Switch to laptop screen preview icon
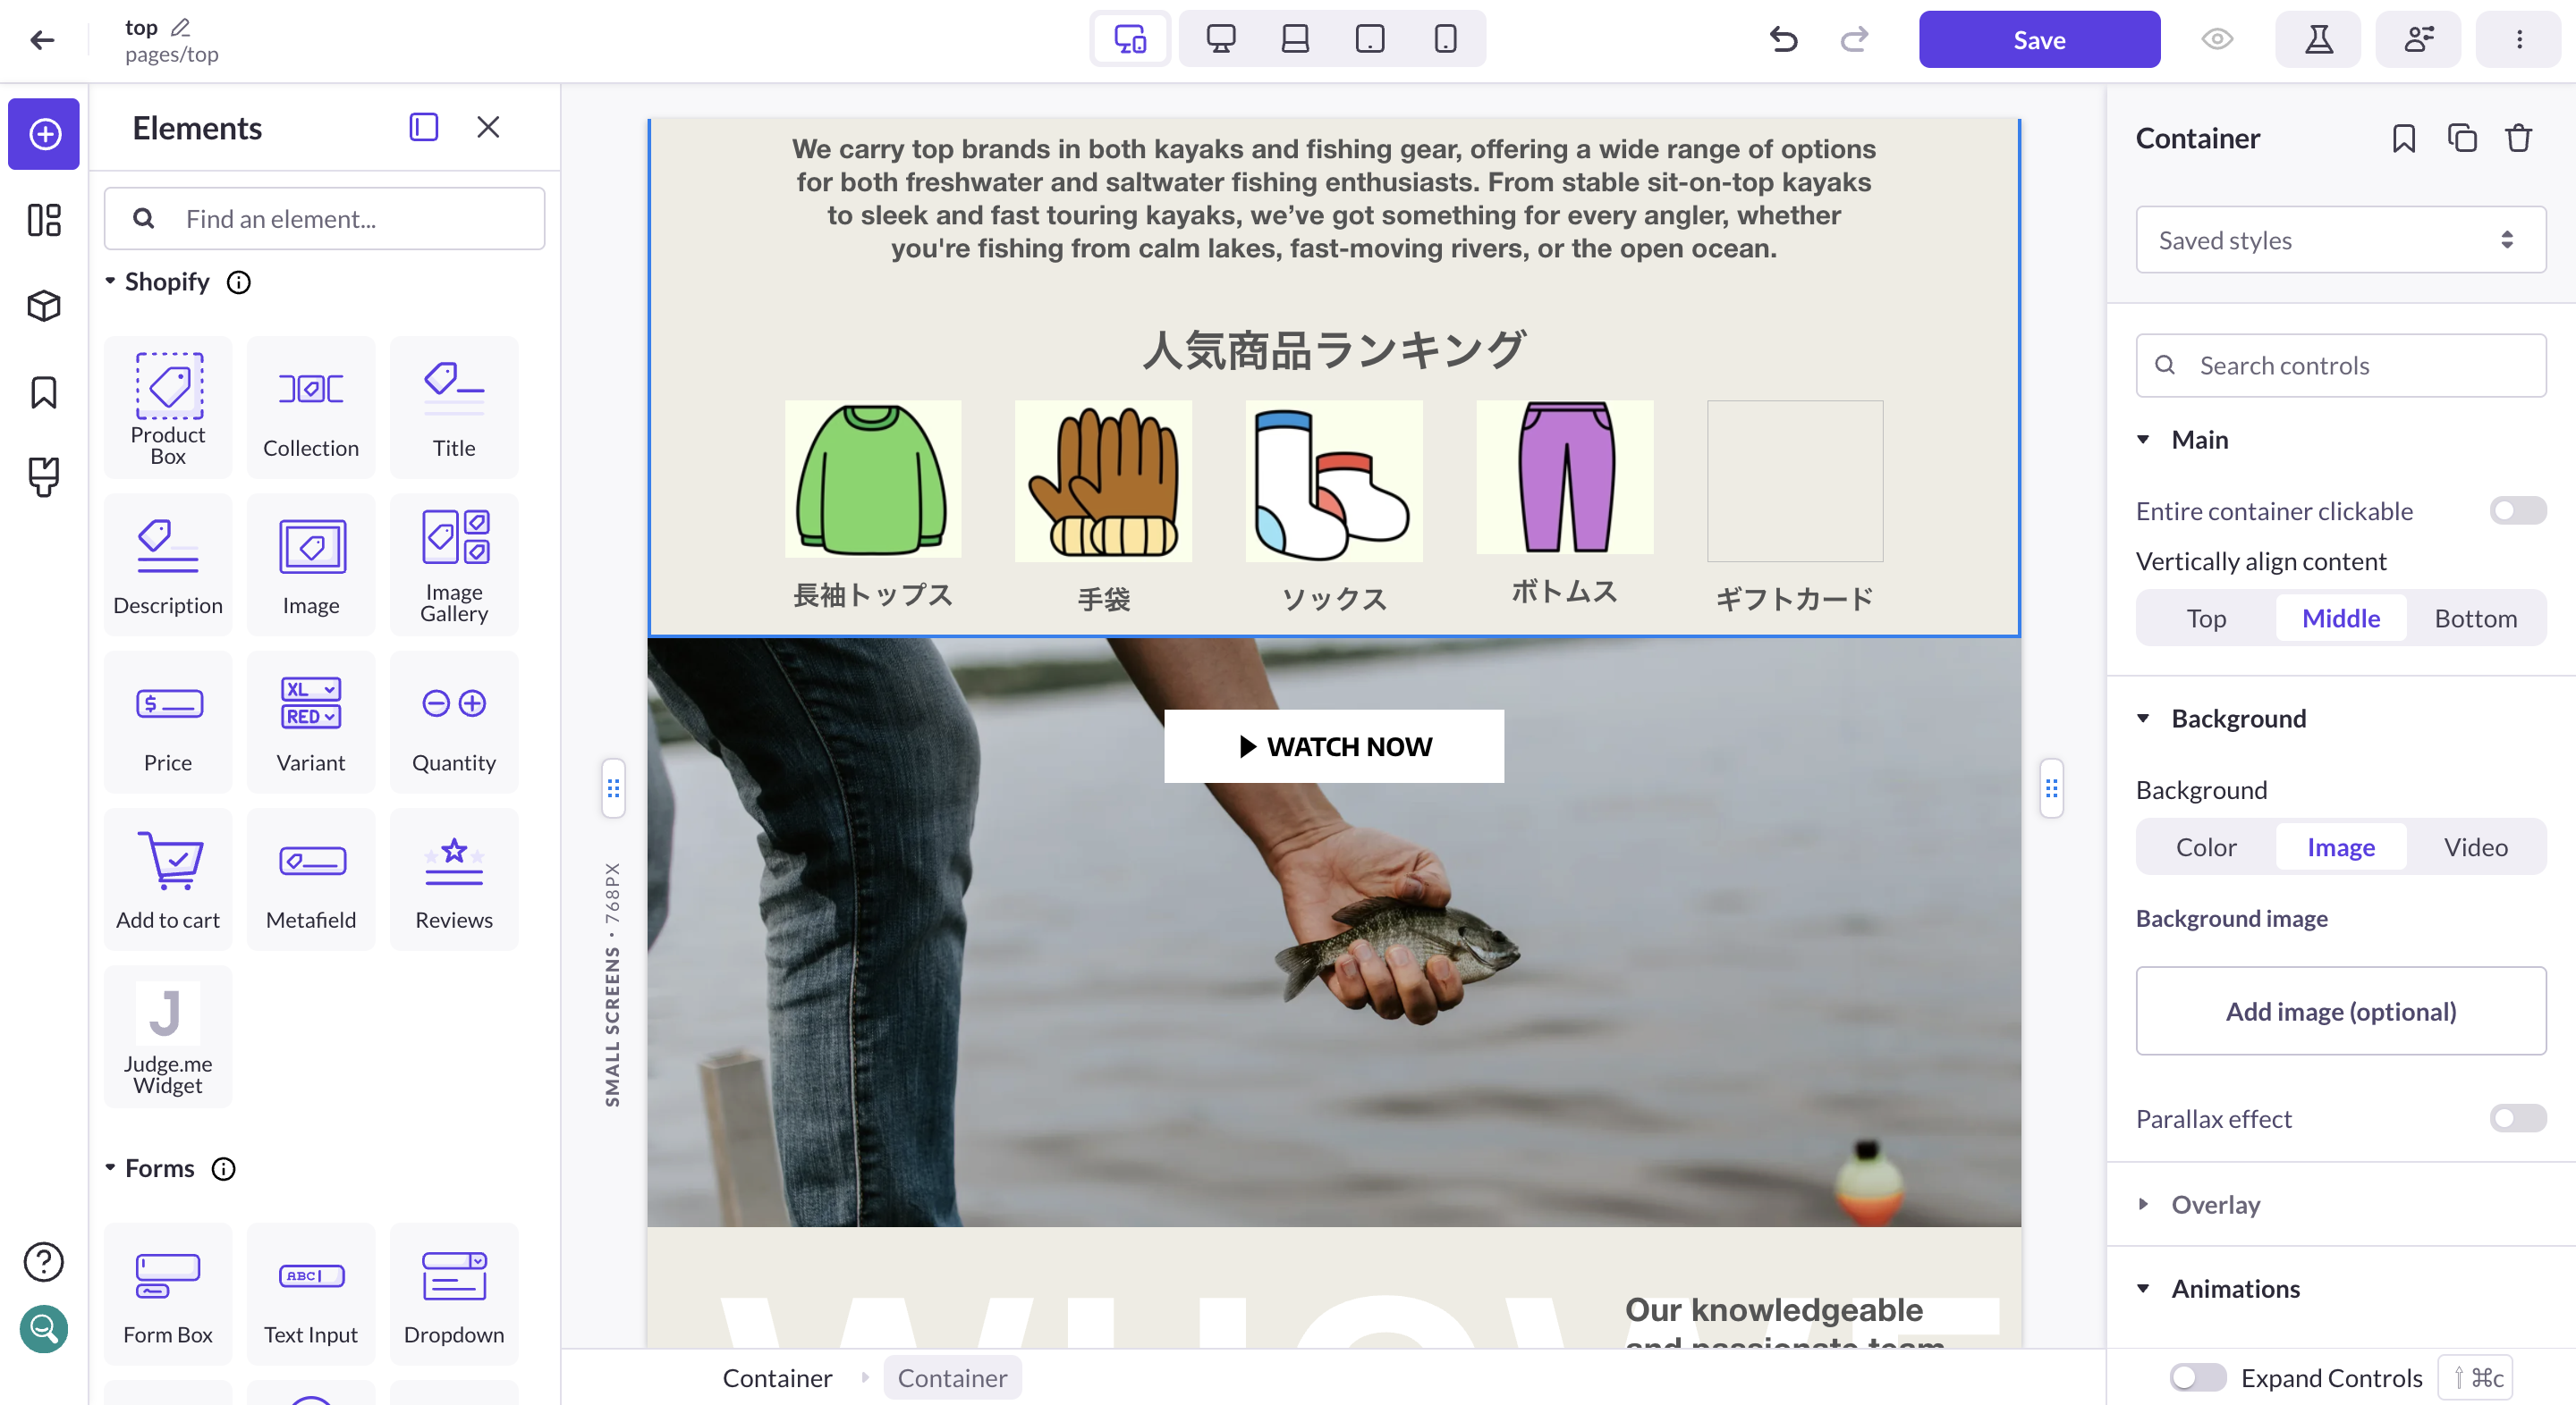This screenshot has width=2576, height=1405. point(1295,39)
